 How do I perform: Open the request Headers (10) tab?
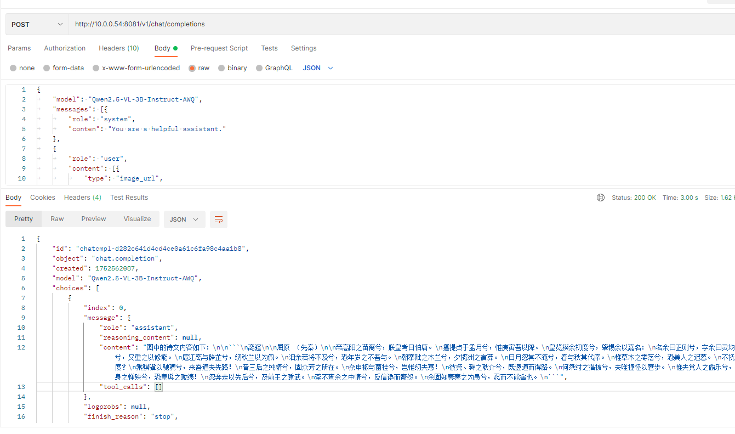pos(119,48)
